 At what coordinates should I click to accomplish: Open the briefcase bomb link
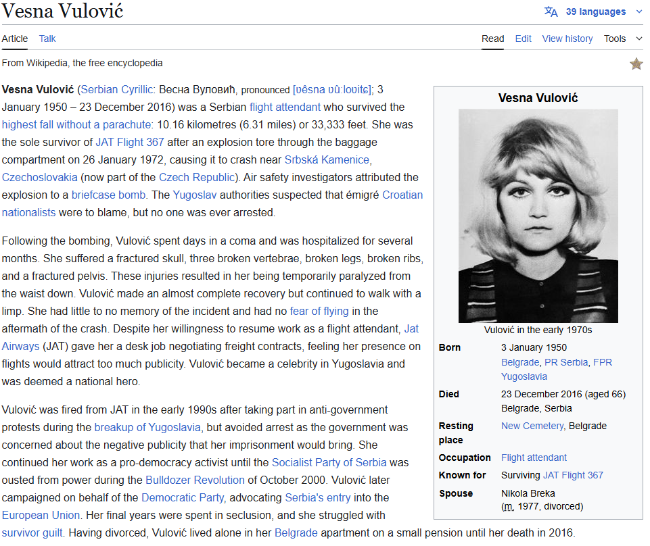point(109,195)
